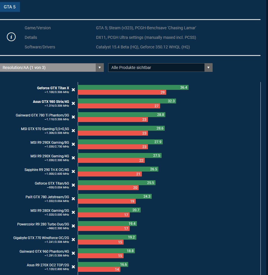Click the Alle Produkte sichtbar selector field

point(160,68)
